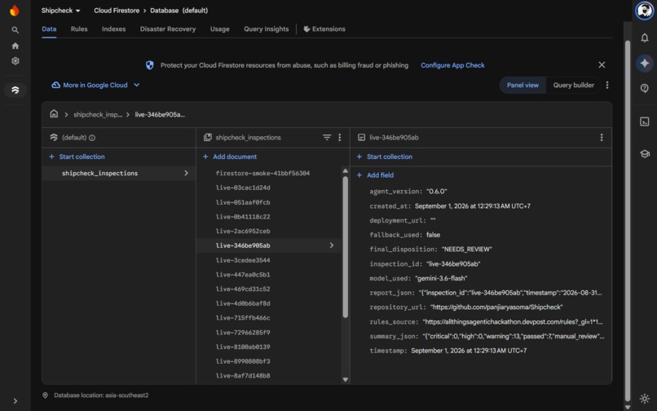Click Cloud Firestore breadcrumb

click(x=117, y=11)
